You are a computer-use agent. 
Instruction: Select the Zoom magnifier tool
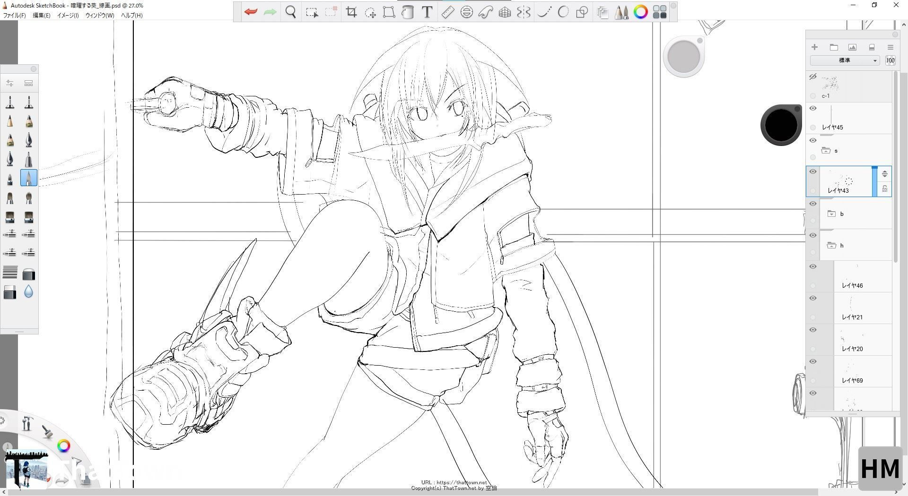291,12
